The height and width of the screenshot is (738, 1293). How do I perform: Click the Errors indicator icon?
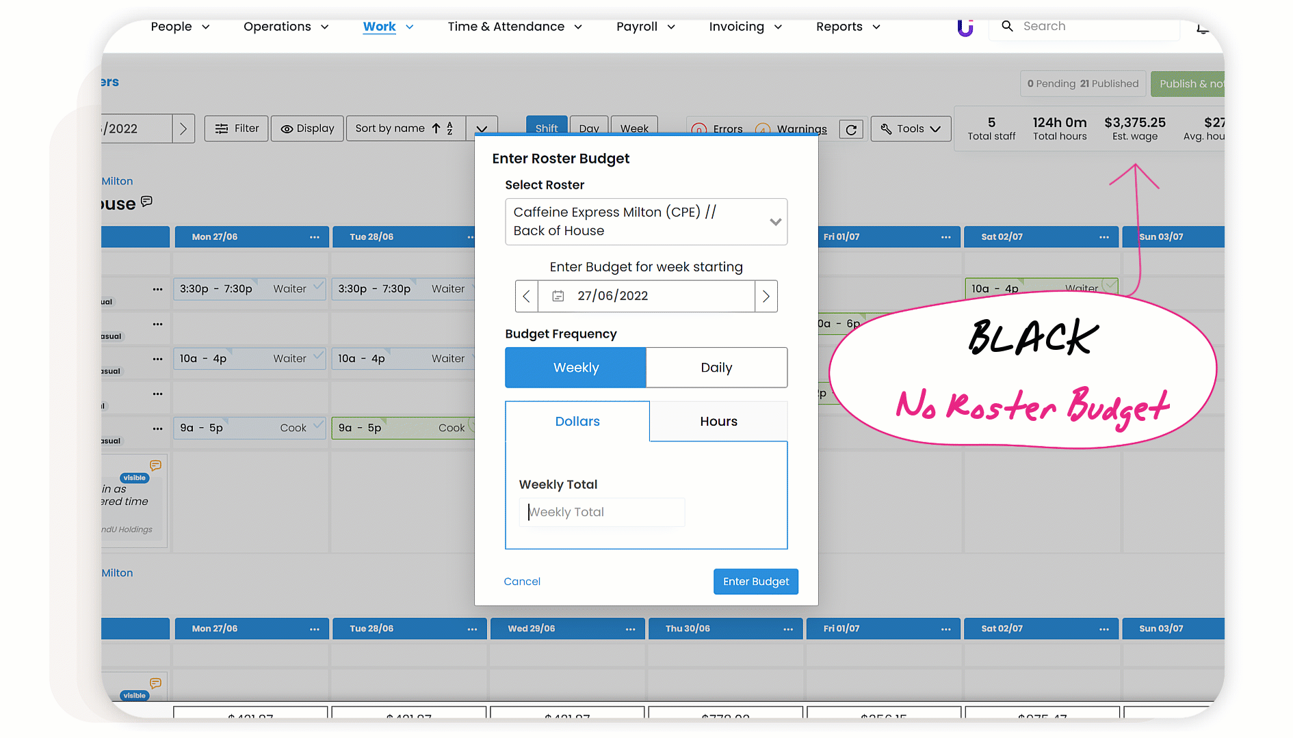pyautogui.click(x=698, y=129)
